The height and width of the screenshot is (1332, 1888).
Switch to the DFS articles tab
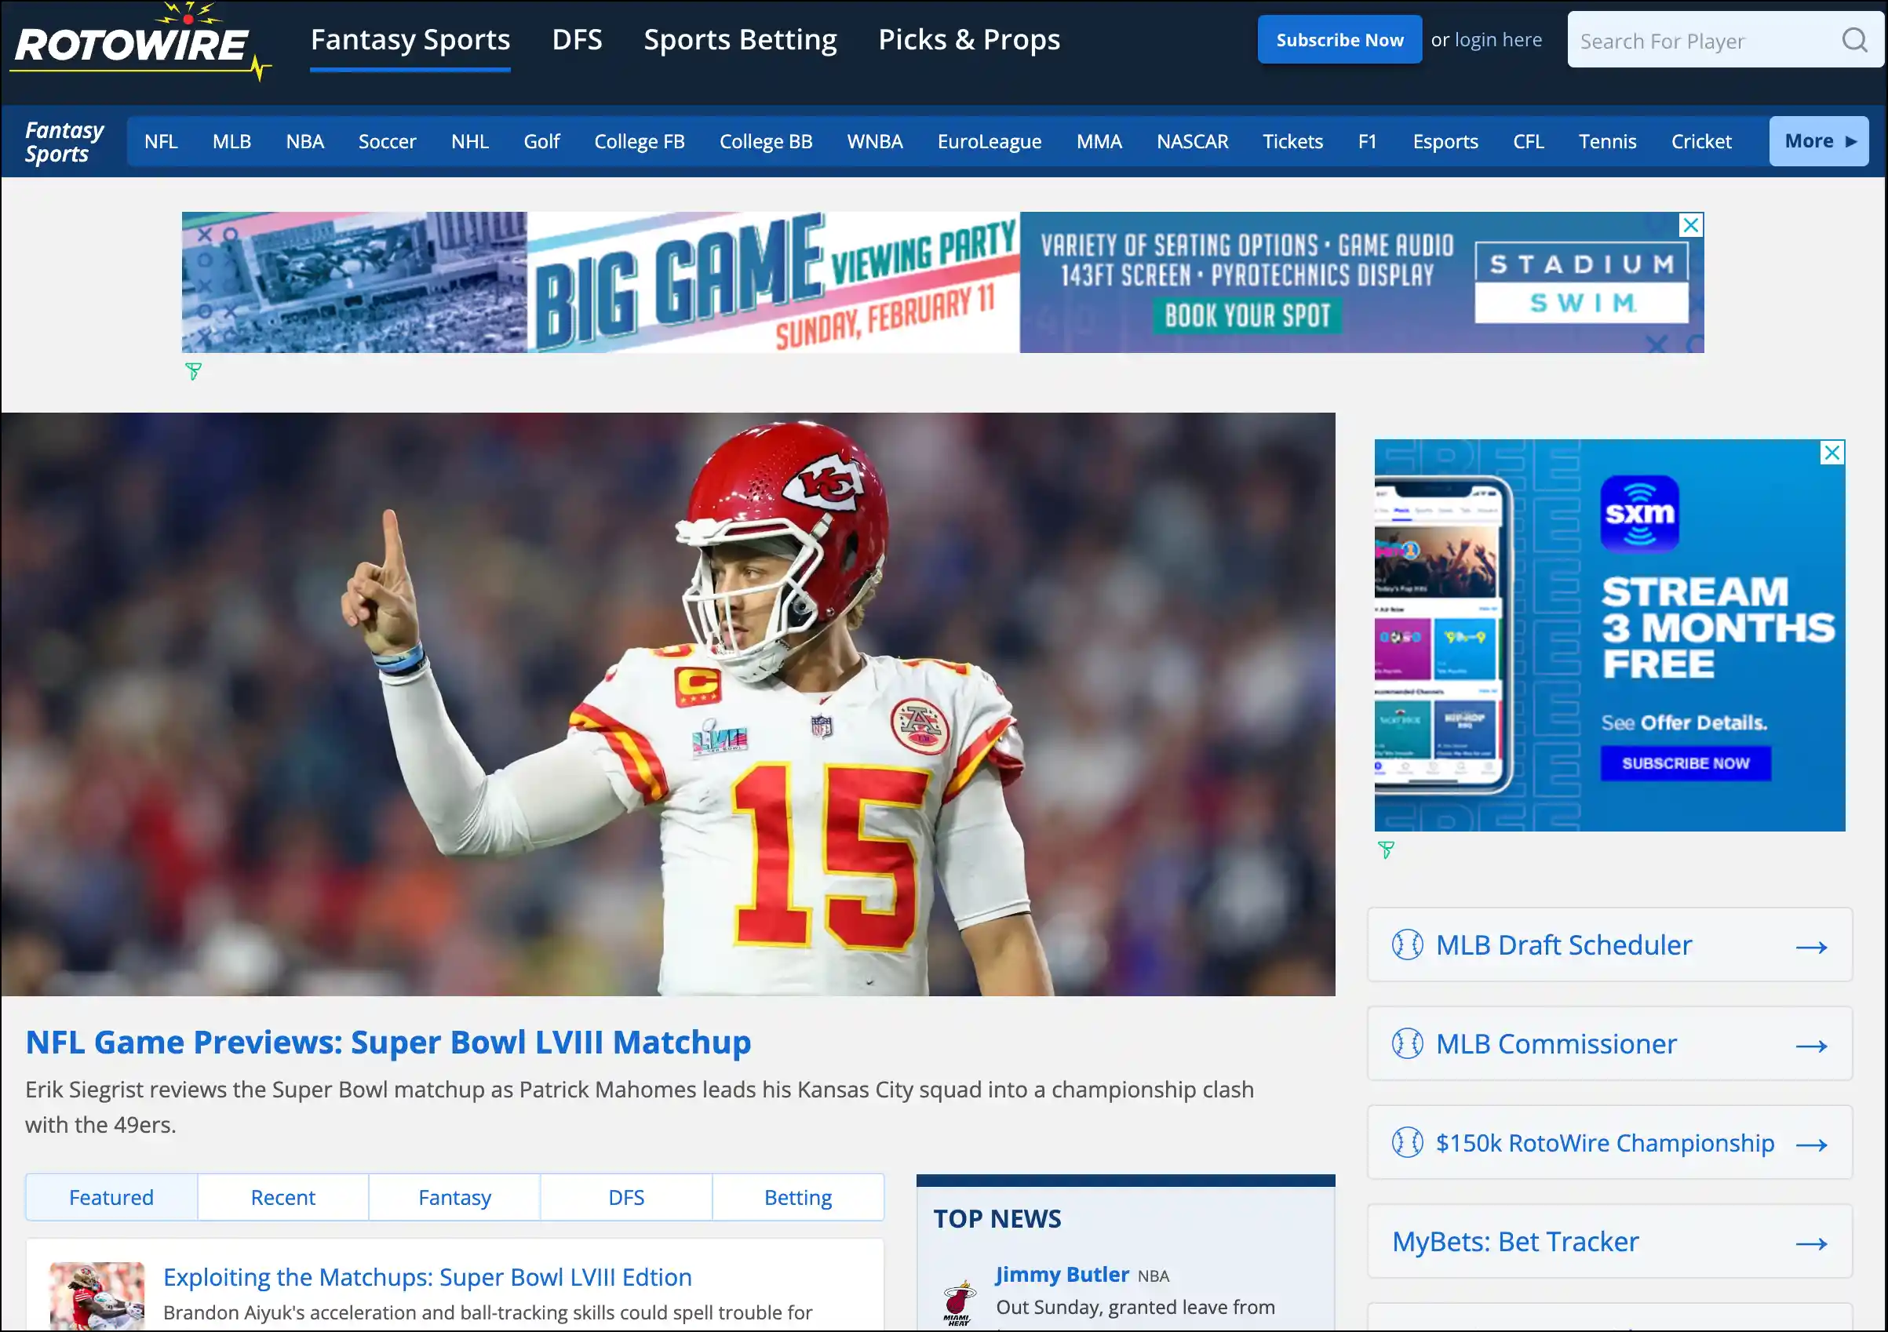click(x=627, y=1197)
